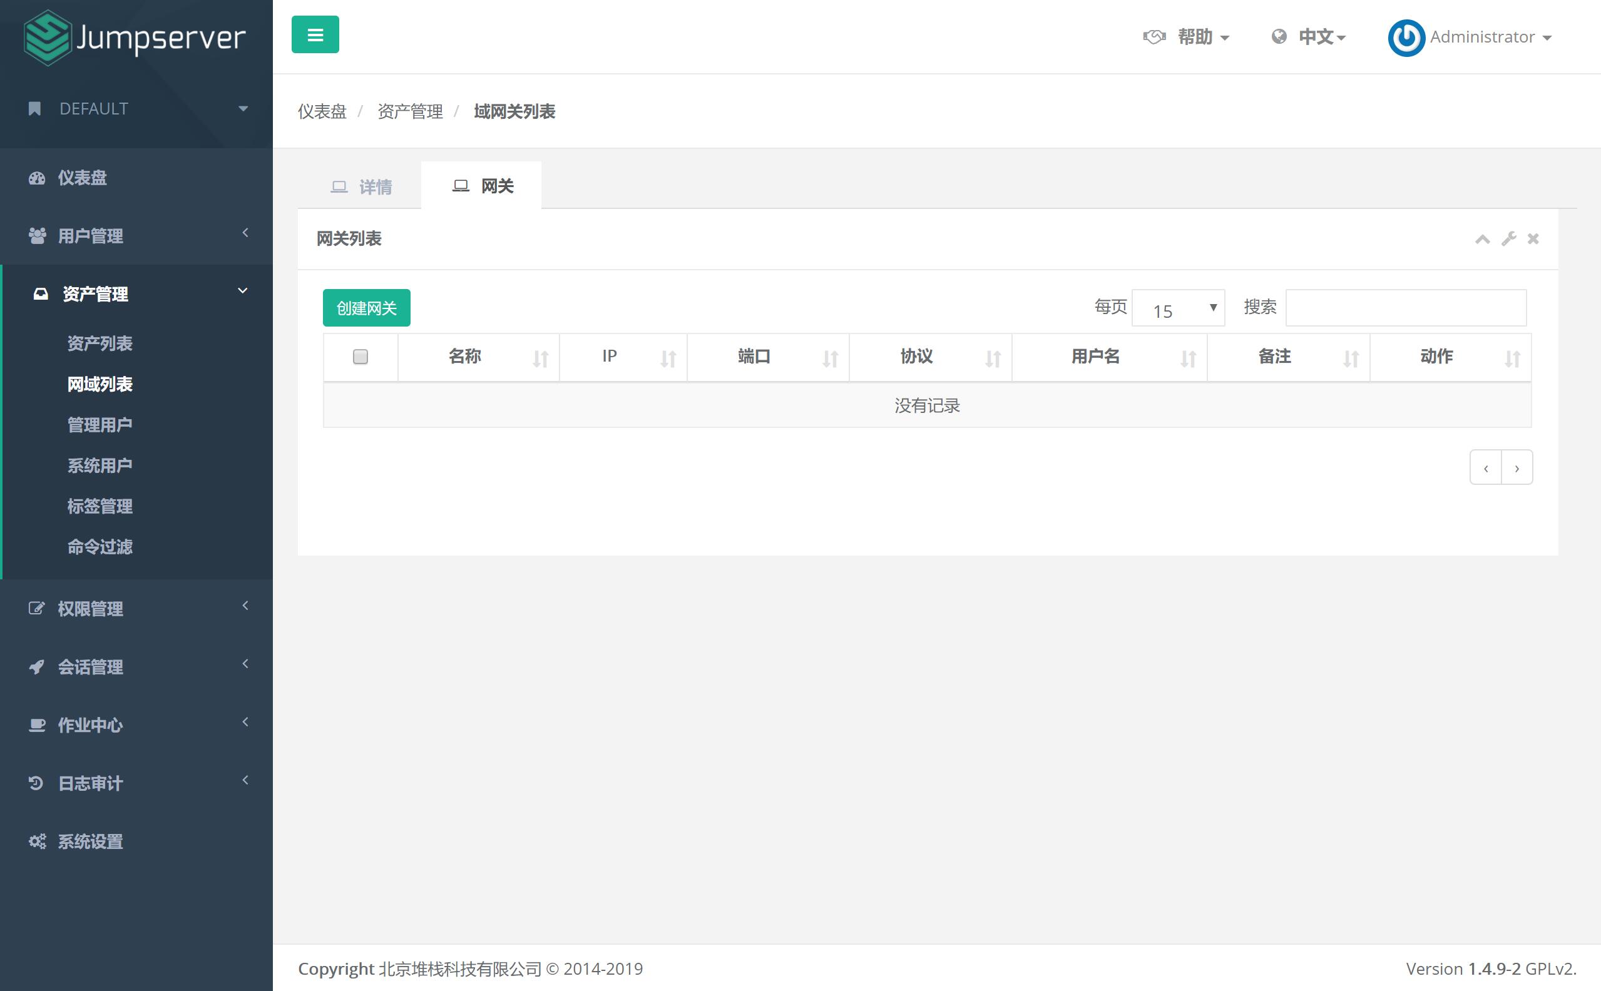
Task: Click the globe language icon
Action: click(1279, 37)
